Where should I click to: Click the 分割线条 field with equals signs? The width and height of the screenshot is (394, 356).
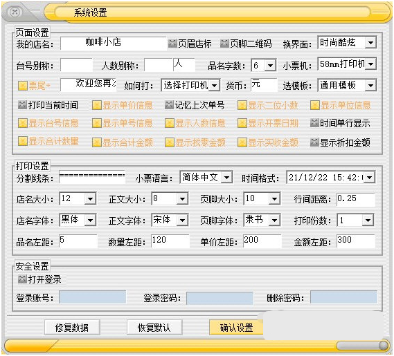tap(92, 177)
